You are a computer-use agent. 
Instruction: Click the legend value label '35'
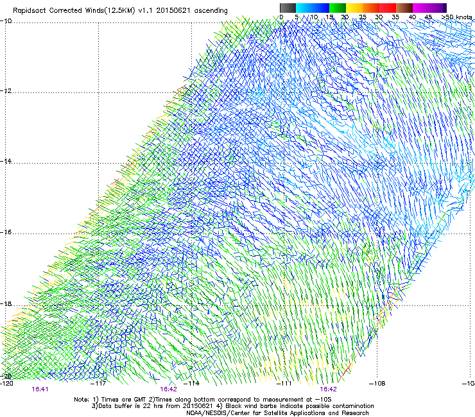coord(395,17)
